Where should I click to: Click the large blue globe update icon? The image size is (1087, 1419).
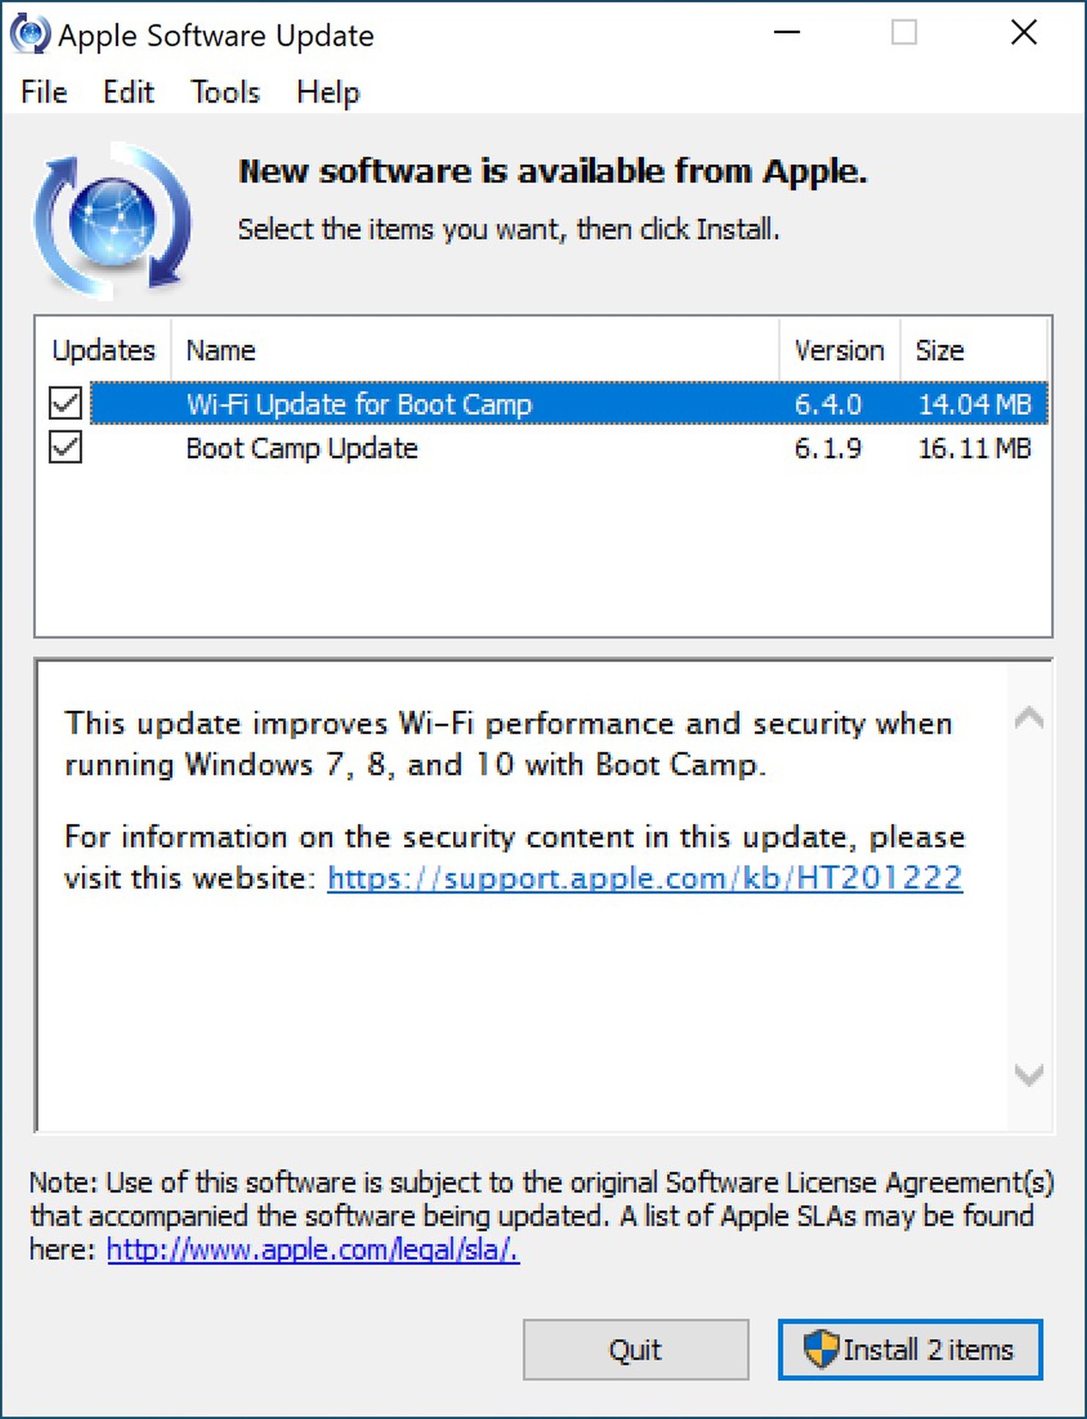(112, 221)
